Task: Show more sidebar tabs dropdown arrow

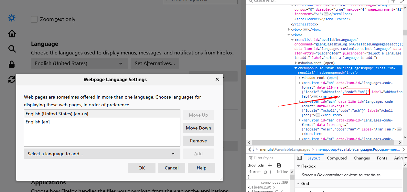Action: click(405, 158)
